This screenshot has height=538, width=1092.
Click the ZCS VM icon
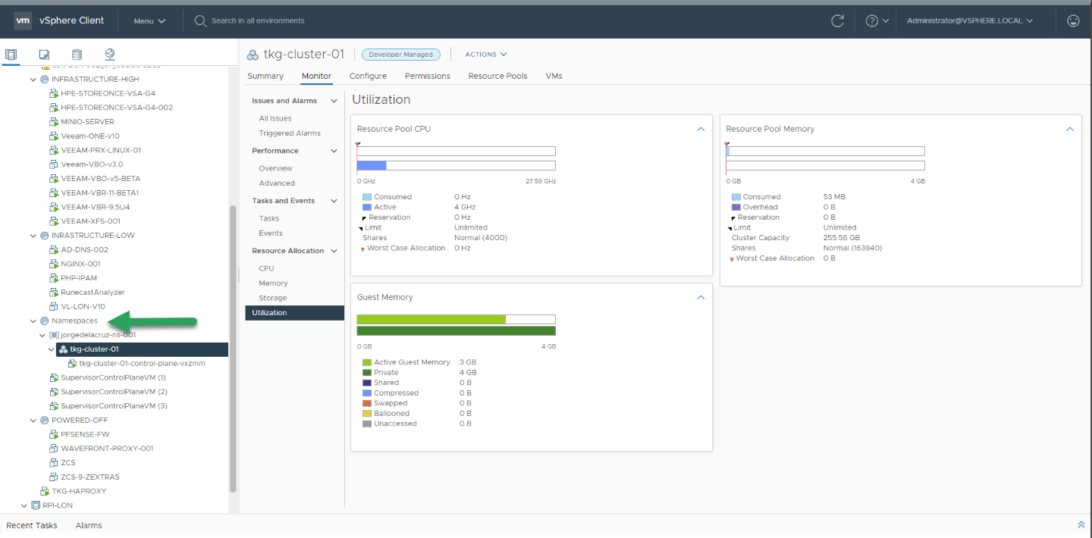tap(54, 462)
